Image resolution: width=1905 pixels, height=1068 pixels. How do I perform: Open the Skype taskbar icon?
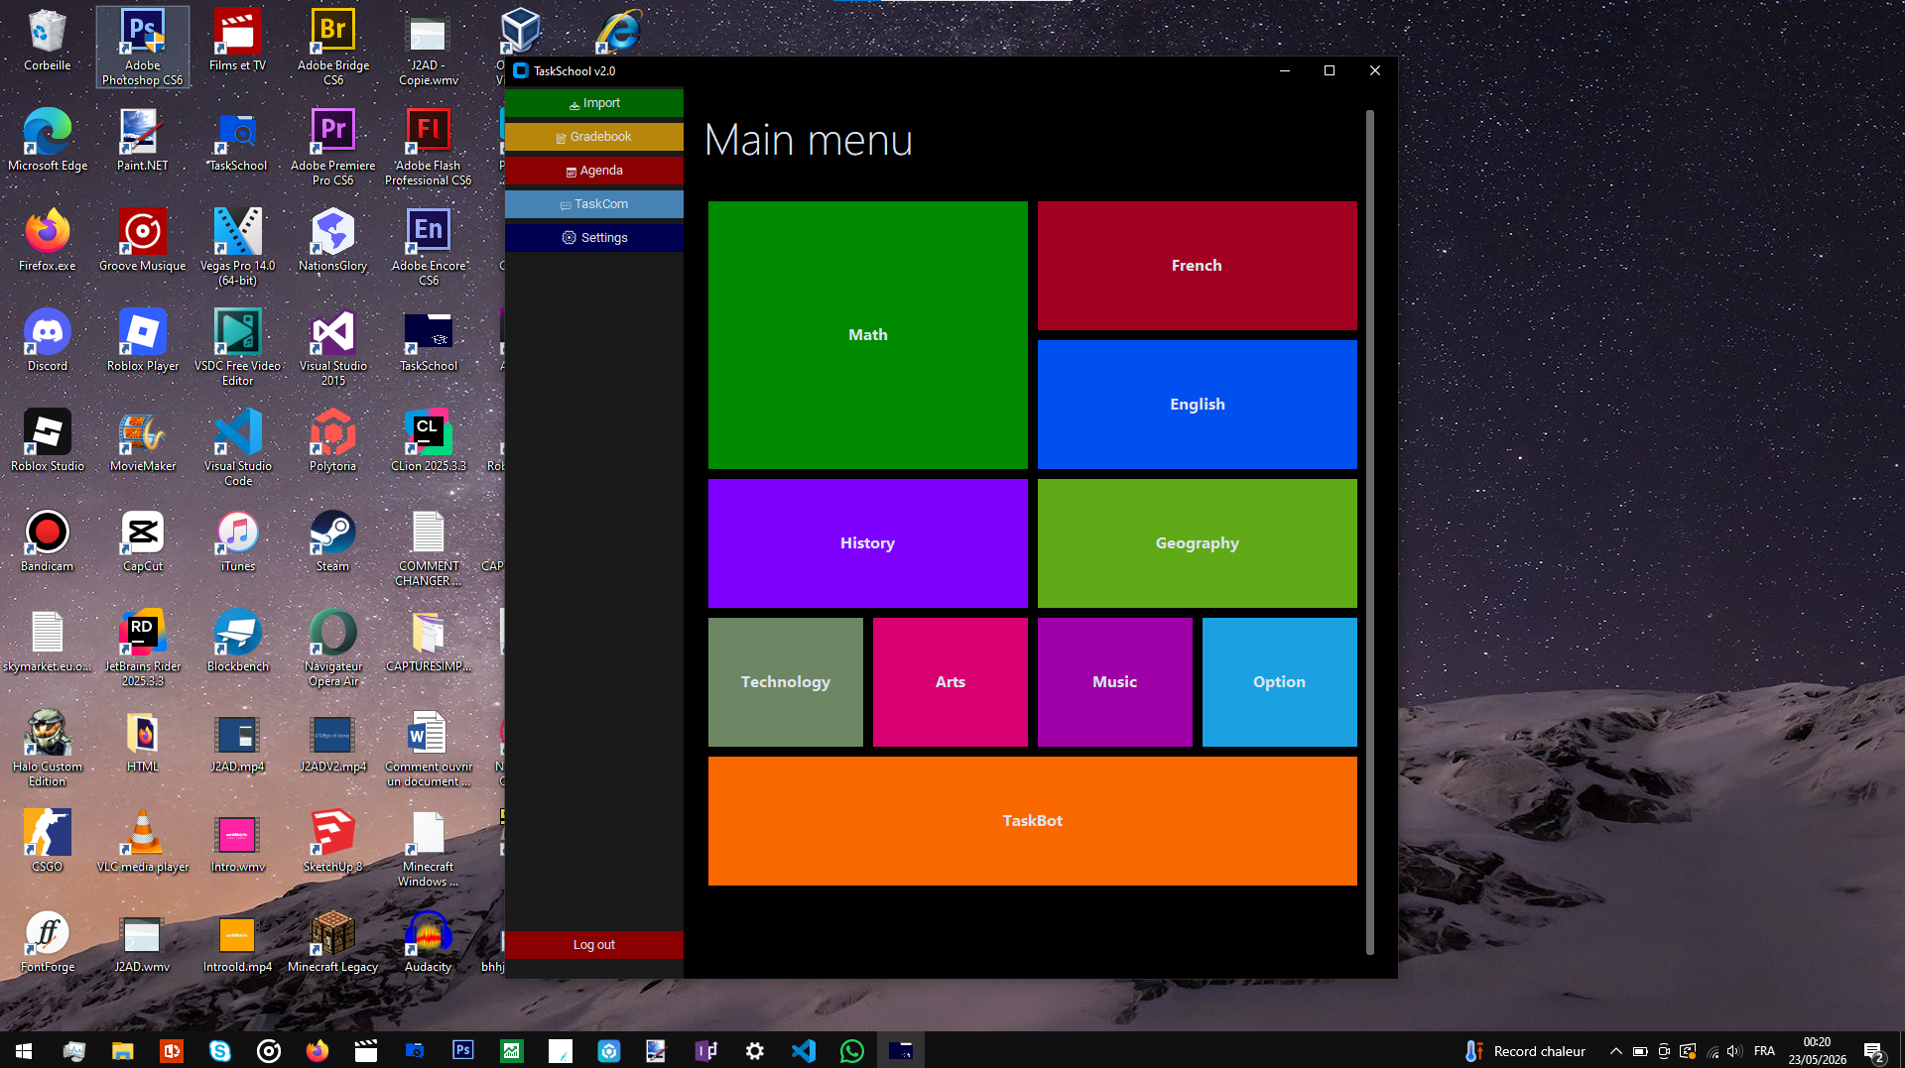[x=219, y=1051]
